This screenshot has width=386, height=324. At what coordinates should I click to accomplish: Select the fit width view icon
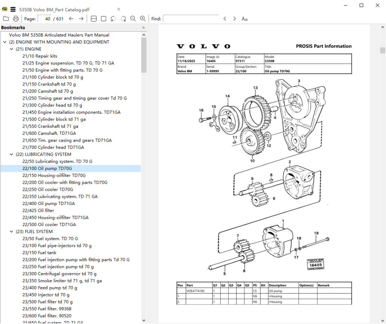click(x=94, y=18)
